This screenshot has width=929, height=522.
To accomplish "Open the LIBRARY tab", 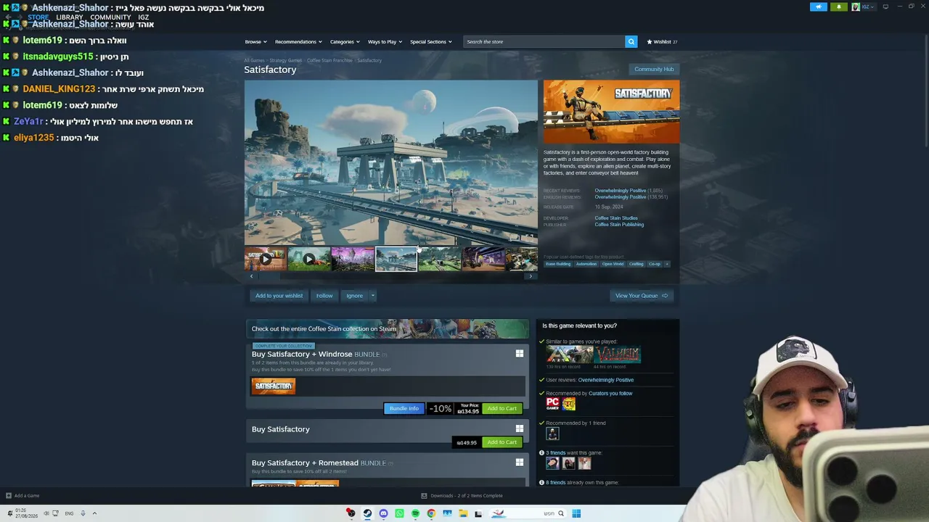I will (x=70, y=17).
